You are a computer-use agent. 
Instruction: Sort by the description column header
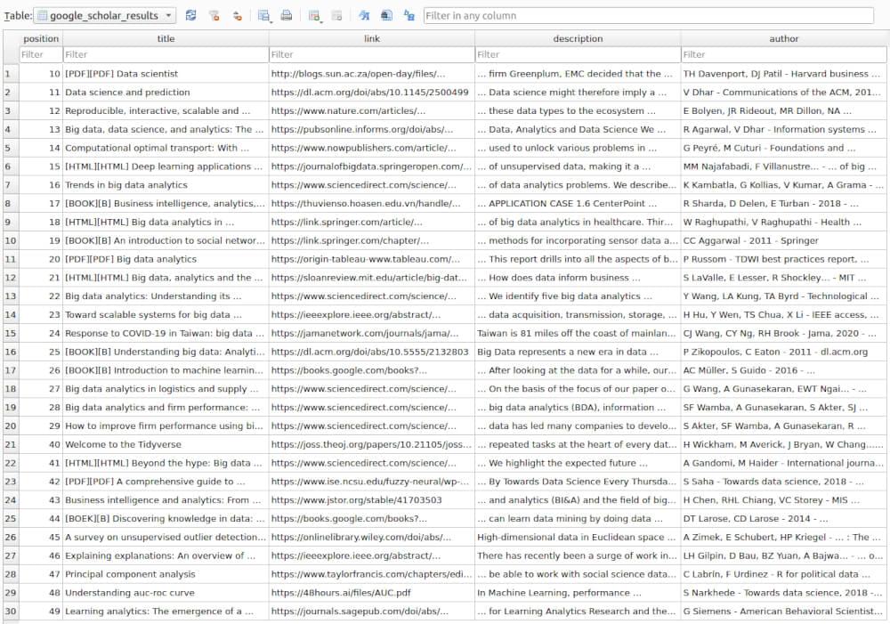578,38
